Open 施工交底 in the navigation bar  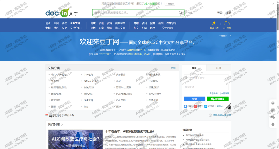pyautogui.click(x=120, y=28)
